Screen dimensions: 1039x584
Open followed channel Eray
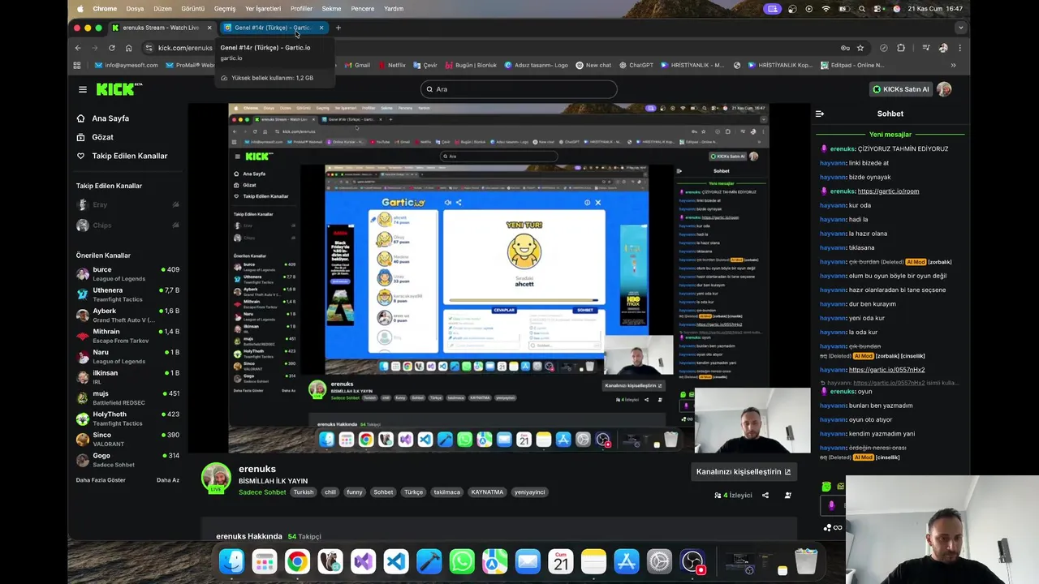[127, 205]
